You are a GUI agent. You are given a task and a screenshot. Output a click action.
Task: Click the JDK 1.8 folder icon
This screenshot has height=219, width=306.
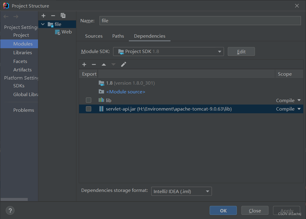(101, 83)
